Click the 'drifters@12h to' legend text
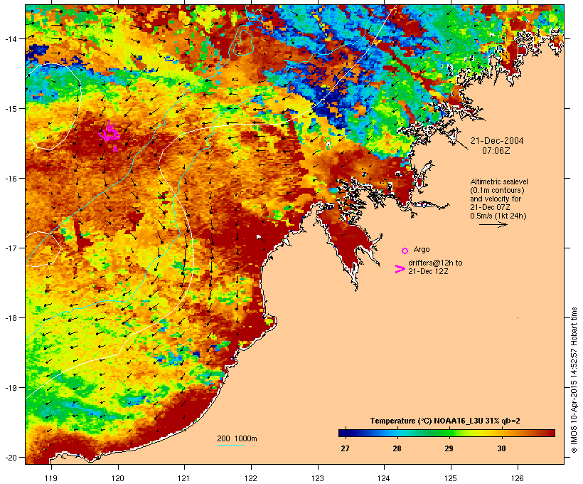This screenshot has width=583, height=484. click(x=435, y=263)
